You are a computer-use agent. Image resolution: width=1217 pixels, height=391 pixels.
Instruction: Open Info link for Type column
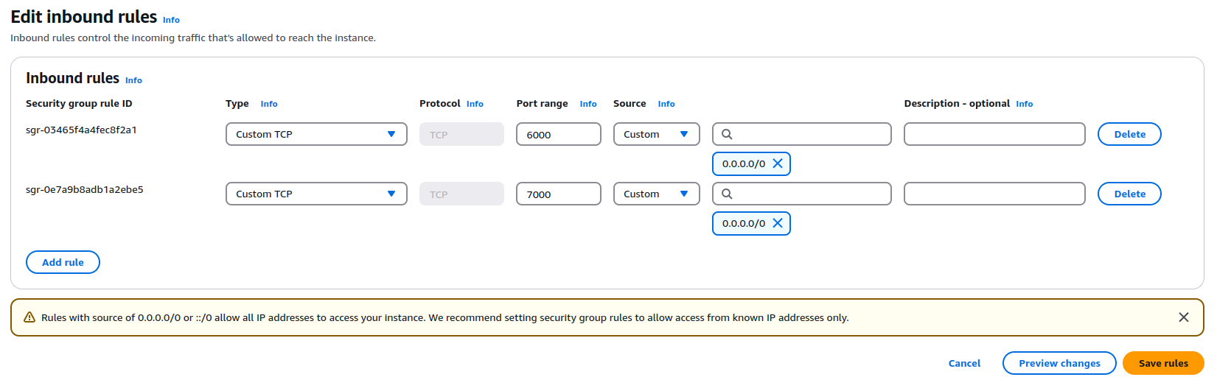coord(269,104)
